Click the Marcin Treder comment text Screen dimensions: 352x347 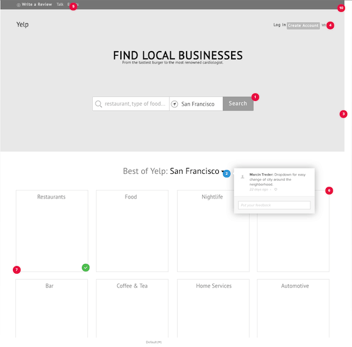pos(277,179)
